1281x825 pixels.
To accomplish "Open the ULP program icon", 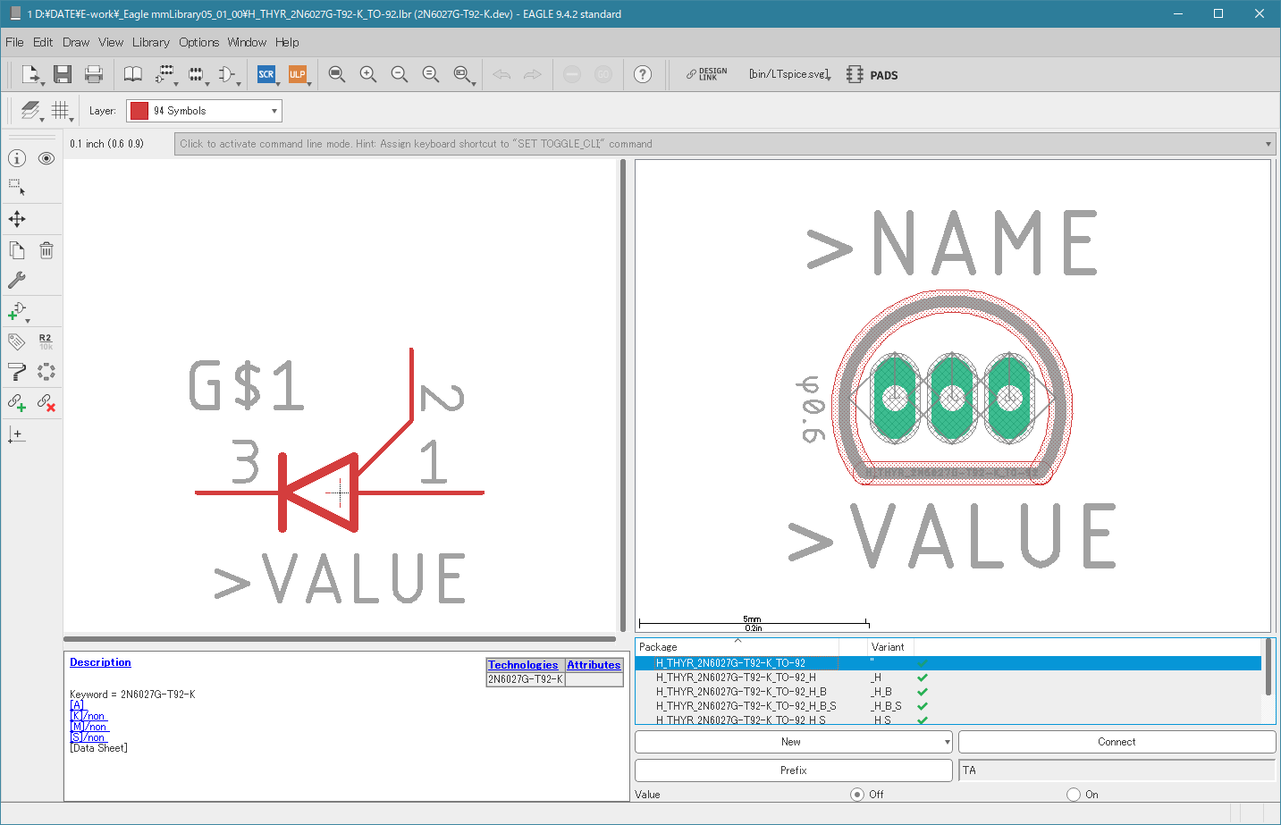I will click(x=297, y=74).
